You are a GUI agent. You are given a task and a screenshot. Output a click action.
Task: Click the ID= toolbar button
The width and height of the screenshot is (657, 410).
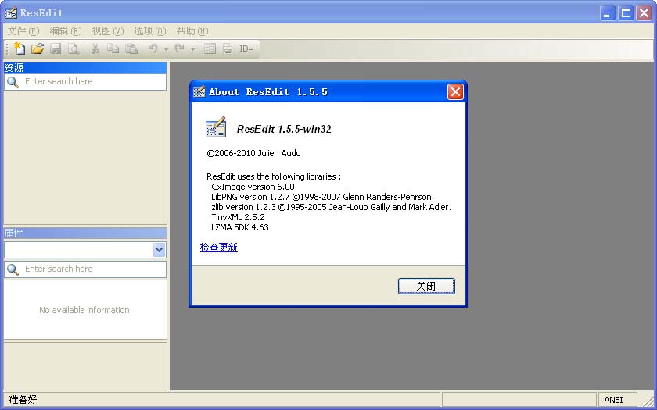[x=246, y=48]
